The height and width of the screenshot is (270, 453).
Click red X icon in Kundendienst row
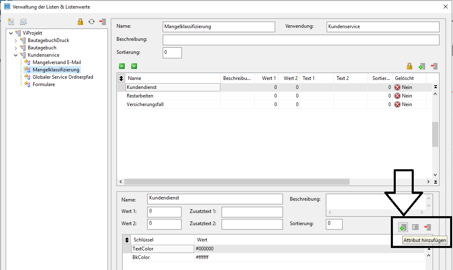pos(397,87)
